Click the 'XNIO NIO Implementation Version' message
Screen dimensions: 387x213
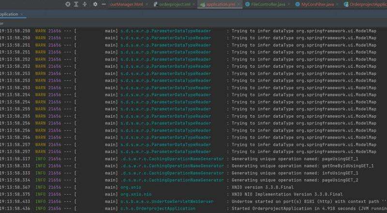(x=287, y=195)
